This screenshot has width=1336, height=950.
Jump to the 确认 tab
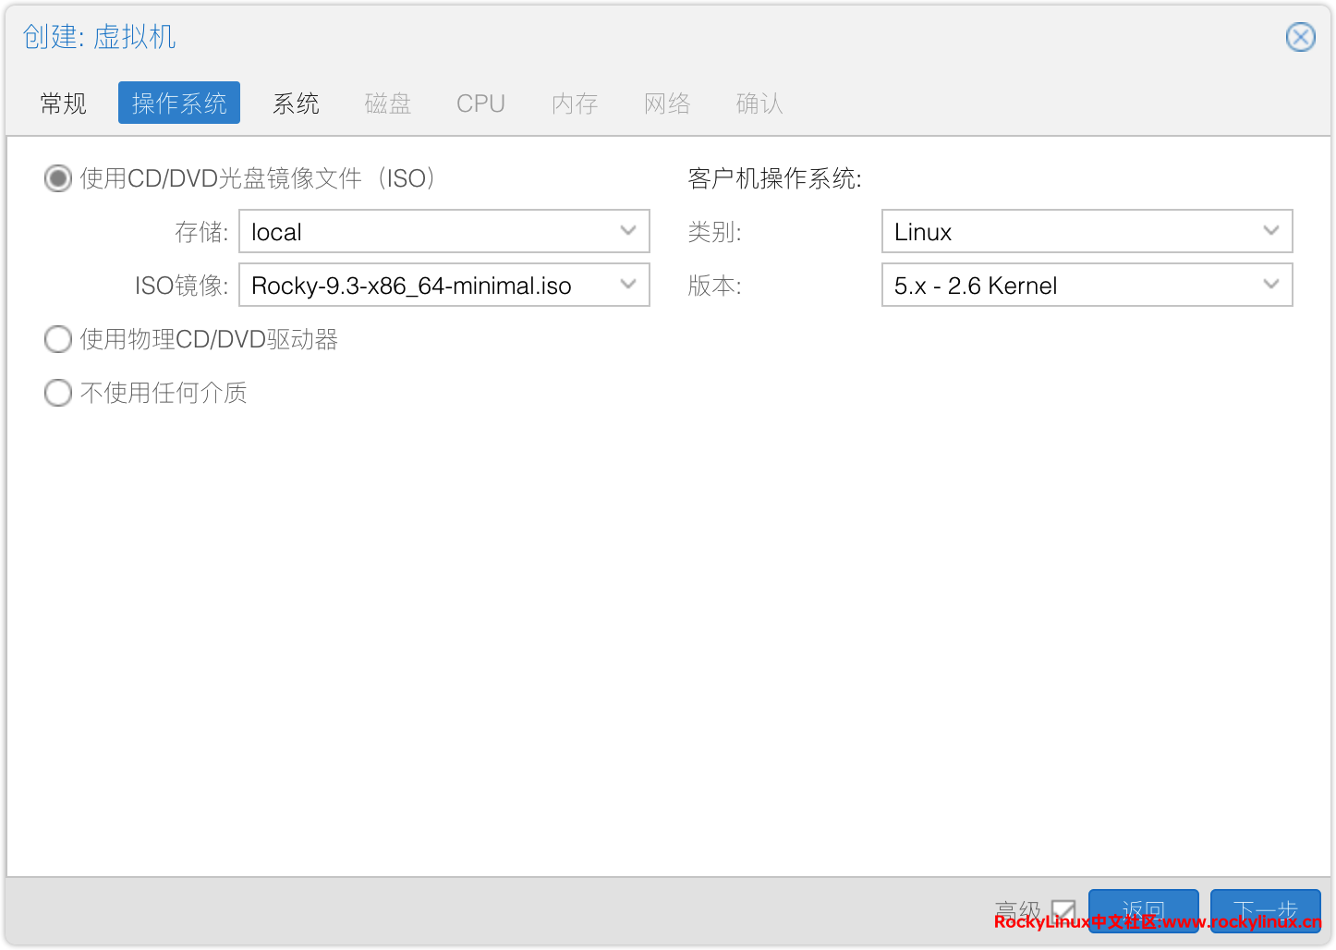[x=759, y=104]
